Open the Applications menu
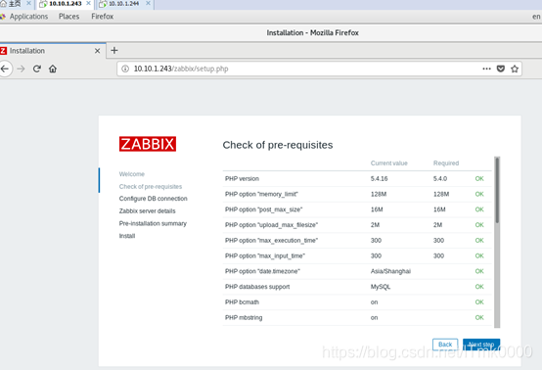Screen dimensions: 542x370 pyautogui.click(x=28, y=17)
